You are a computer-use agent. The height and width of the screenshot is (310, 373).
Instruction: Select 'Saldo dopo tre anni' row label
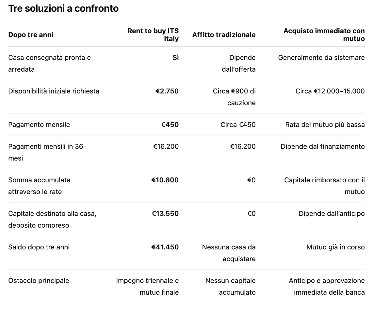39,247
